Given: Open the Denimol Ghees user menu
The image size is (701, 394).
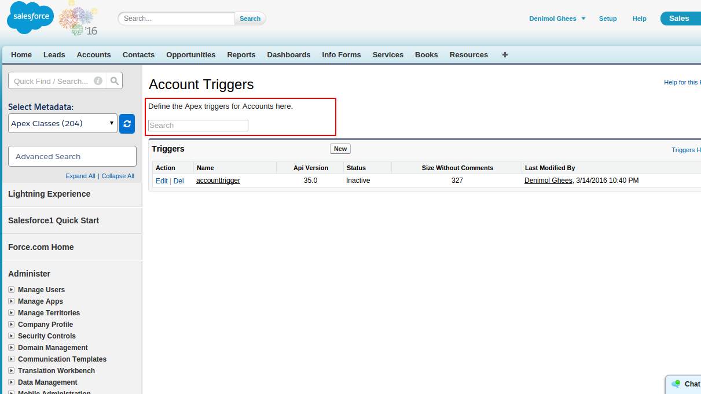Looking at the screenshot, I should [557, 19].
